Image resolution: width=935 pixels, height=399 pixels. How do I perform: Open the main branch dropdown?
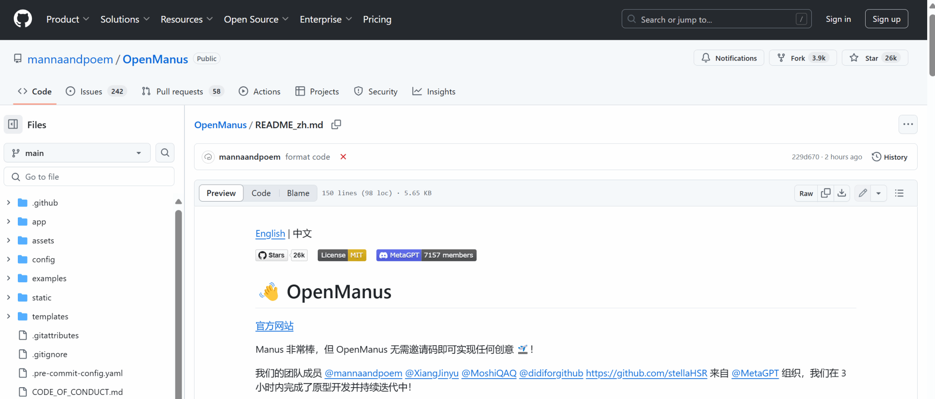(x=77, y=153)
